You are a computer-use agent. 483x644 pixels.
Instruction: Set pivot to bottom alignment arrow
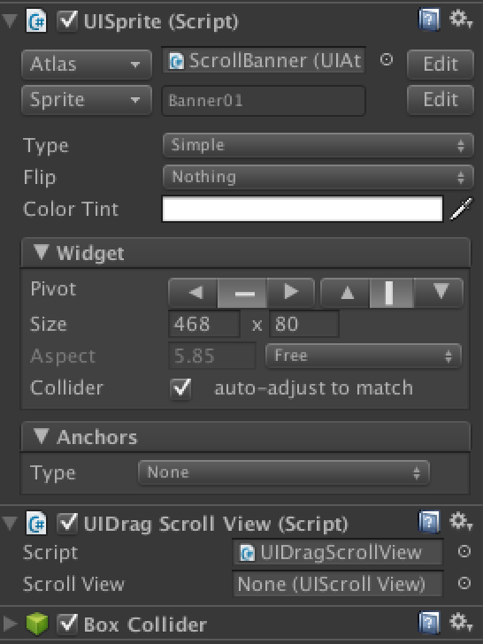[x=439, y=293]
